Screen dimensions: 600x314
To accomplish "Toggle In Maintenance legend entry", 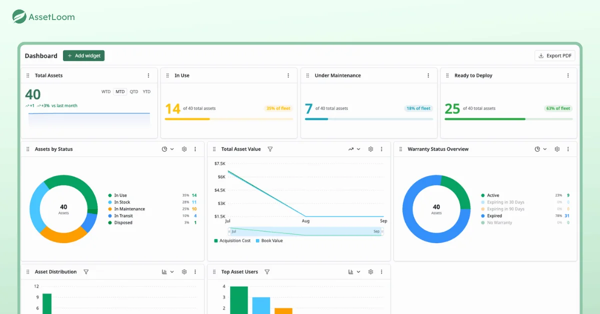I will tap(152, 209).
